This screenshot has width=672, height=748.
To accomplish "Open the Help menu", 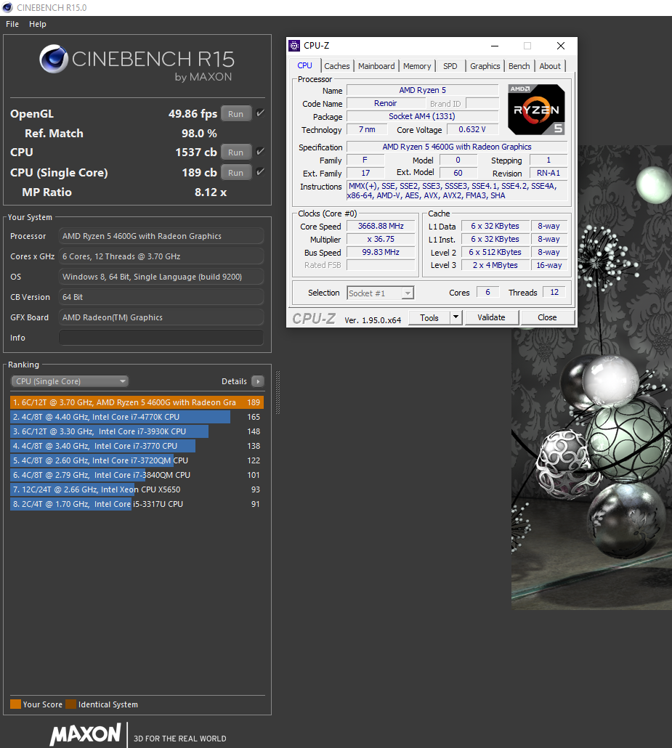I will point(38,24).
